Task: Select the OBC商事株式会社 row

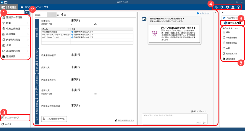Action: (x=87, y=32)
